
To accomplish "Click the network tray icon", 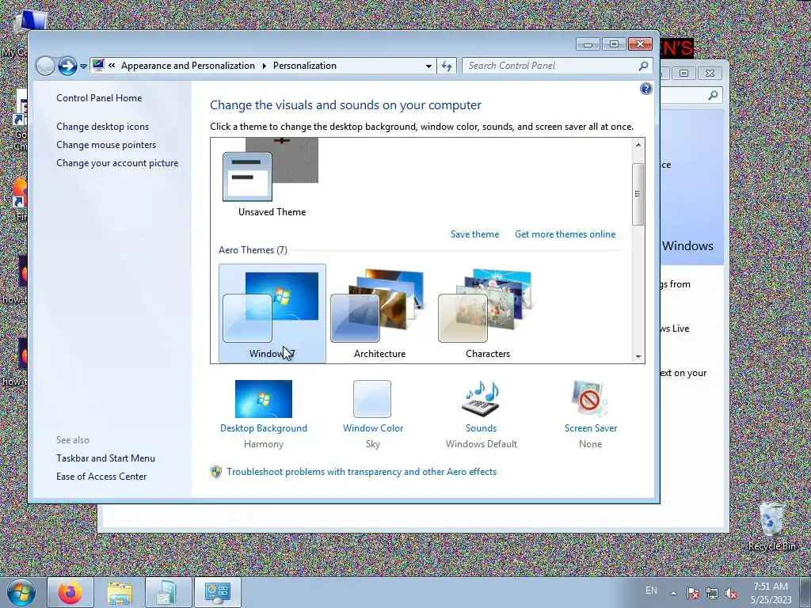I will [x=712, y=593].
